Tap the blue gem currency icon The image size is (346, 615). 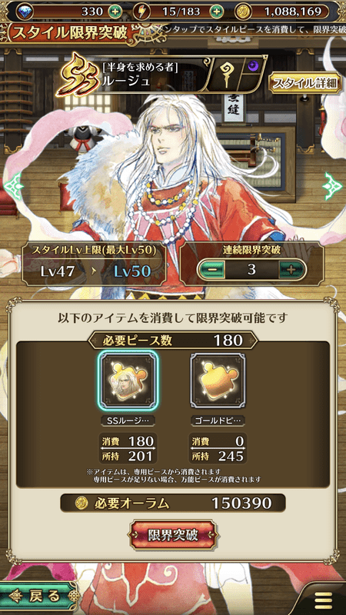click(25, 12)
